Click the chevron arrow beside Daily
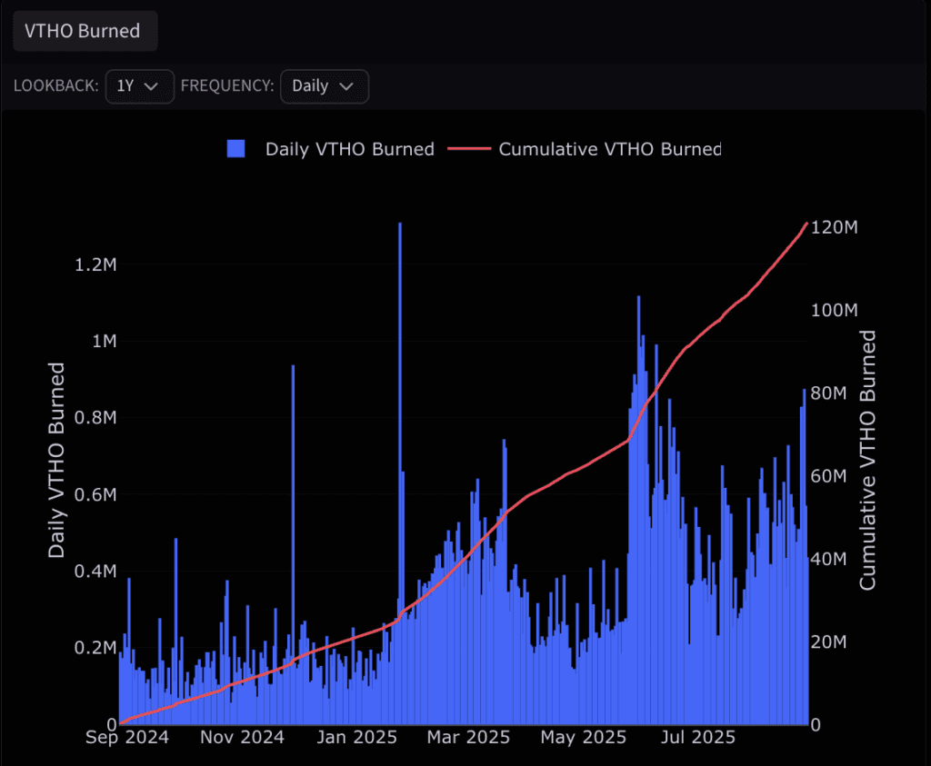931x766 pixels. [x=346, y=86]
